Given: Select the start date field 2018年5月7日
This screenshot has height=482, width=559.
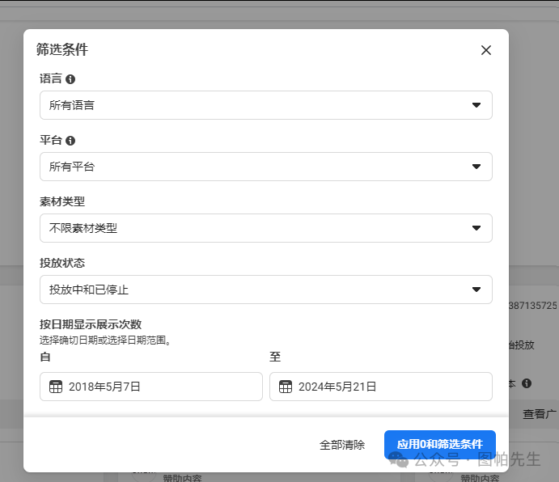Looking at the screenshot, I should click(x=151, y=387).
